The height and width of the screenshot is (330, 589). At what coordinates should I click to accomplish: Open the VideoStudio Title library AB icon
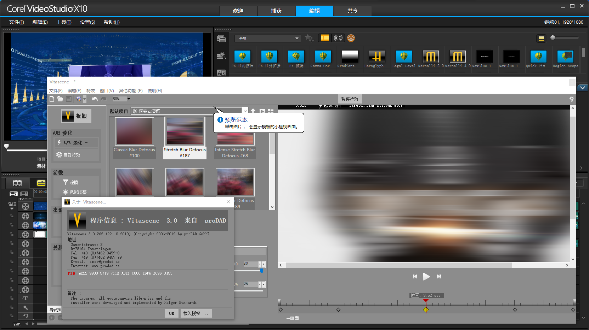point(221,72)
